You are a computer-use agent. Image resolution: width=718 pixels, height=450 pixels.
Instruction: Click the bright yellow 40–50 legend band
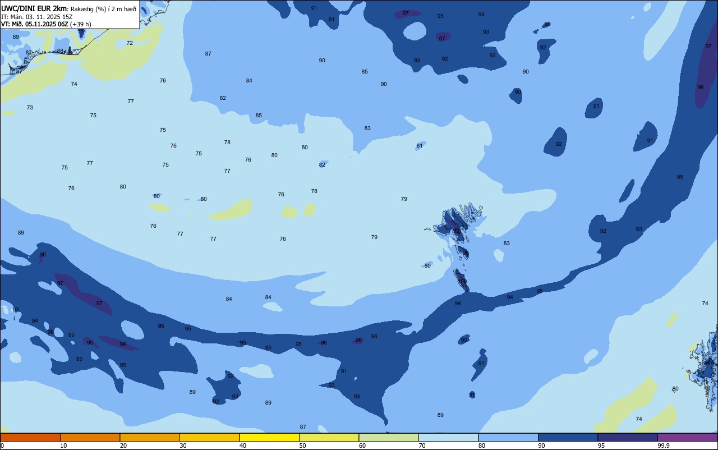(269, 437)
